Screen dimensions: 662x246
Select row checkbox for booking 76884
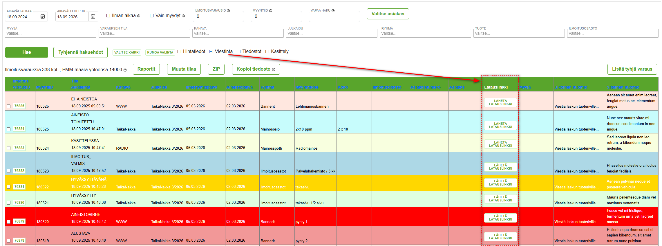pyautogui.click(x=8, y=129)
